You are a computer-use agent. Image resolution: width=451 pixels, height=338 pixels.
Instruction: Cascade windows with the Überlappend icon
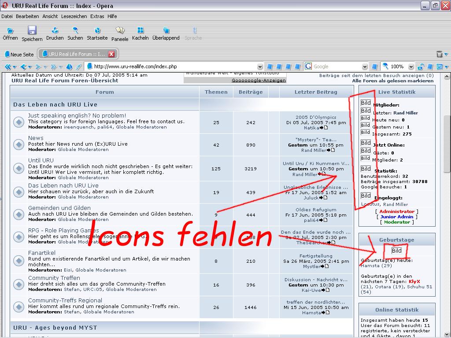coord(166,31)
